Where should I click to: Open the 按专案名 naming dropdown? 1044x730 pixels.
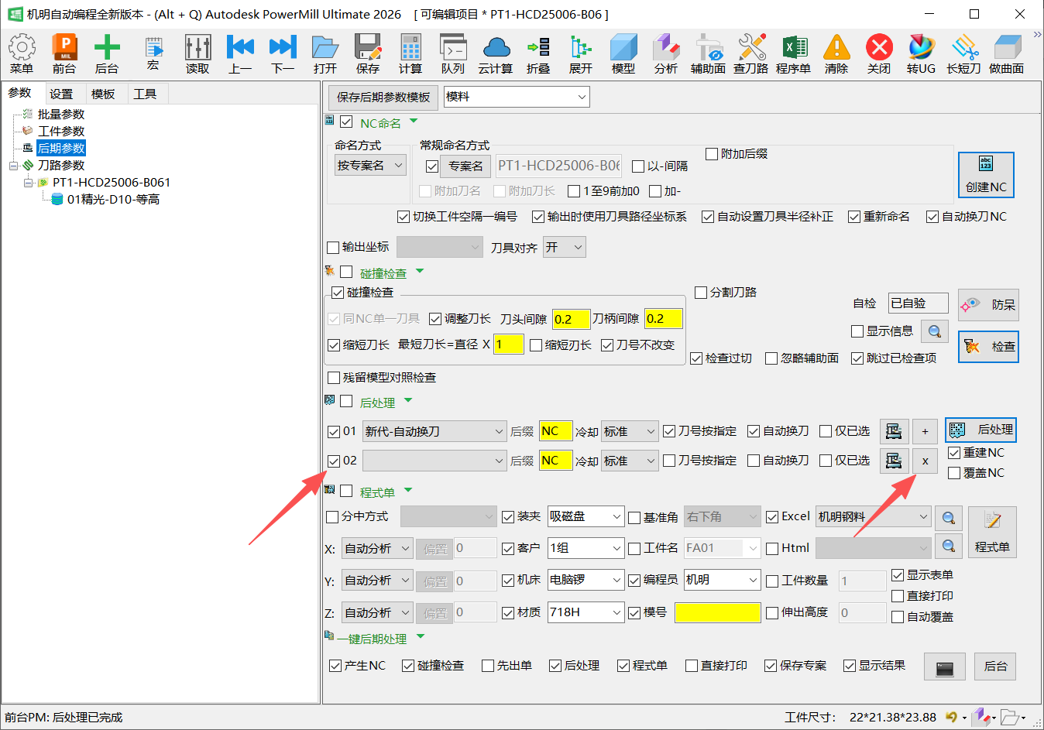coord(370,165)
